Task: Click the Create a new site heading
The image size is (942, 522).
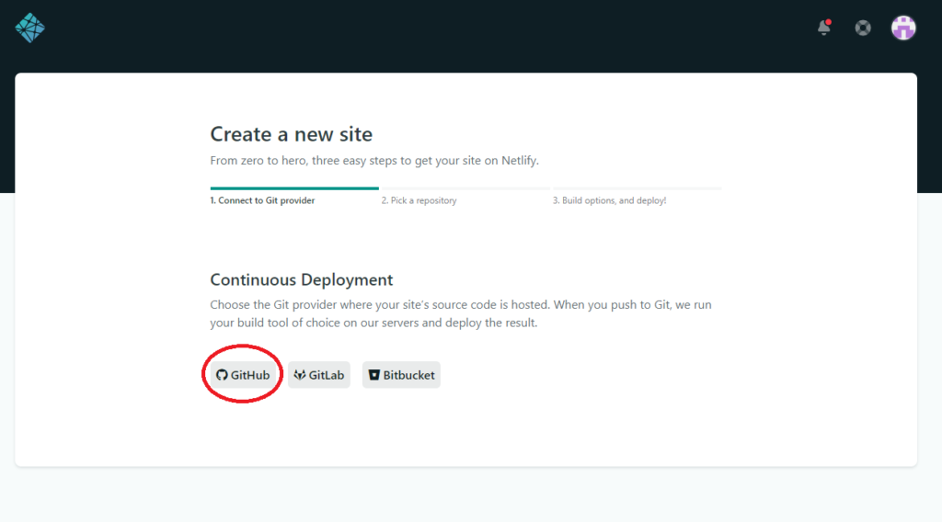Action: 291,134
